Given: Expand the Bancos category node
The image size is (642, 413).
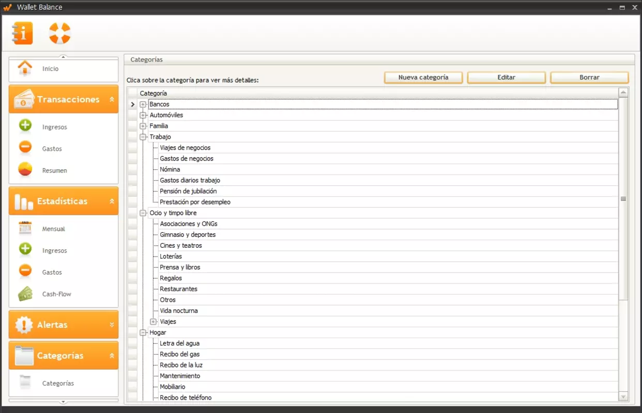Looking at the screenshot, I should coord(143,104).
